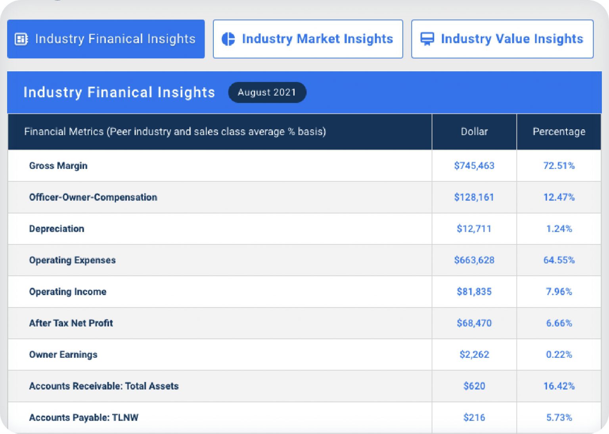Click the Dollar column header
Viewport: 609px width, 434px height.
(474, 131)
